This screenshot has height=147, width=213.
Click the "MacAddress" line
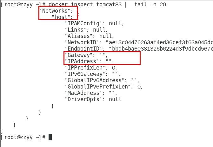click(x=91, y=93)
